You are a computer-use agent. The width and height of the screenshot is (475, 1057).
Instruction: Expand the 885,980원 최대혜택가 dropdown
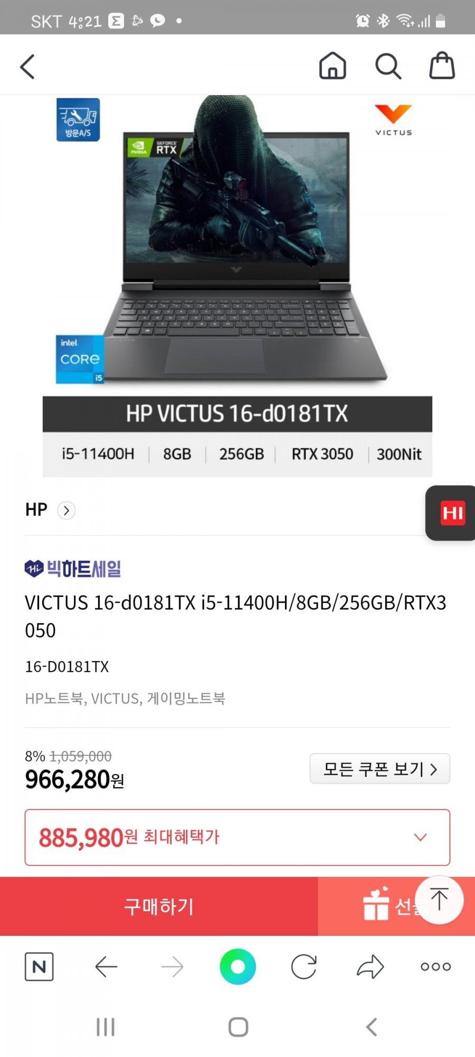pos(237,837)
